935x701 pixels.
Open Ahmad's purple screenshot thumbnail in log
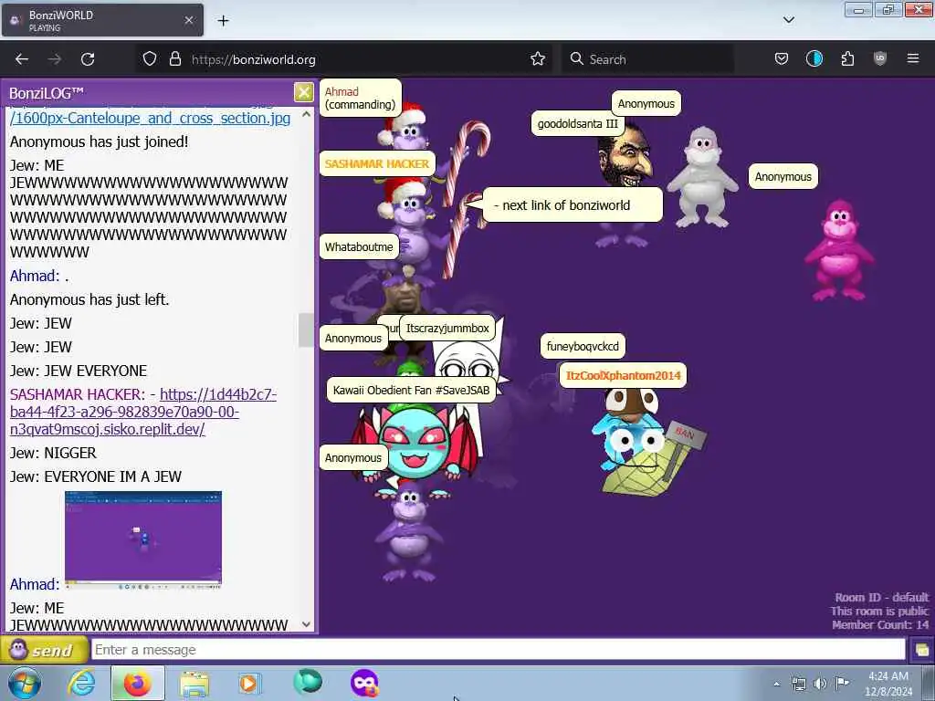tap(143, 539)
